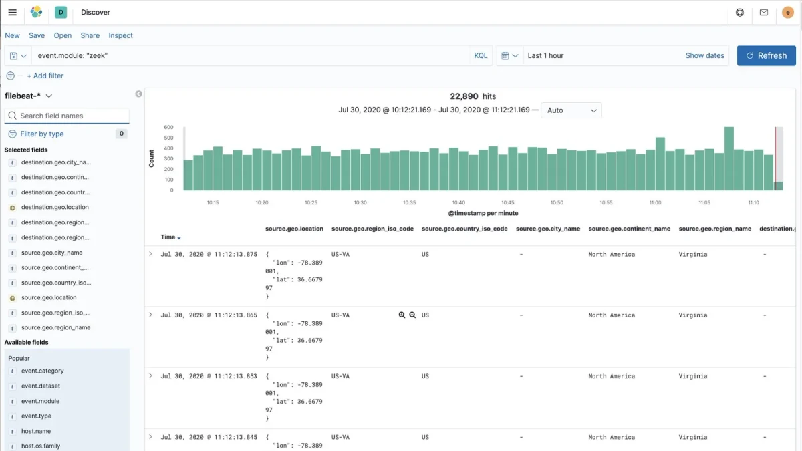802x451 pixels.
Task: Click the Open menu item
Action: point(63,36)
